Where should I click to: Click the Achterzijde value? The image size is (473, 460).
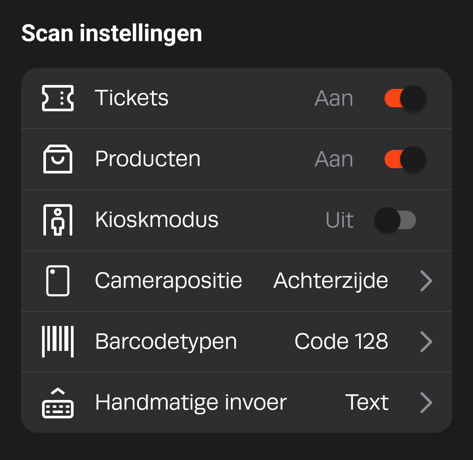click(x=331, y=281)
